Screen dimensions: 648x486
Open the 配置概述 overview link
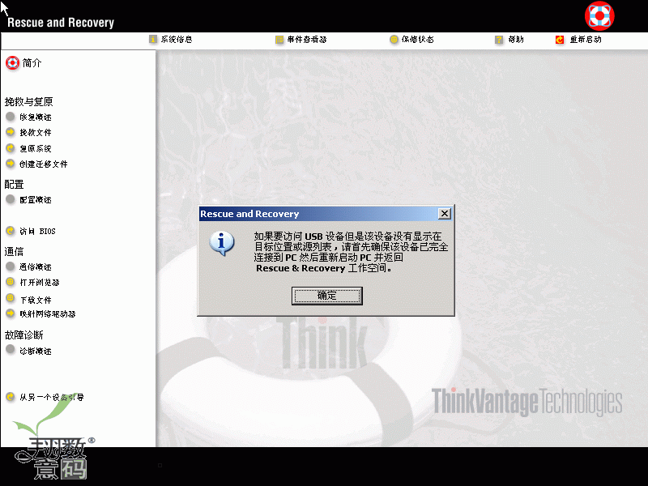[35, 199]
